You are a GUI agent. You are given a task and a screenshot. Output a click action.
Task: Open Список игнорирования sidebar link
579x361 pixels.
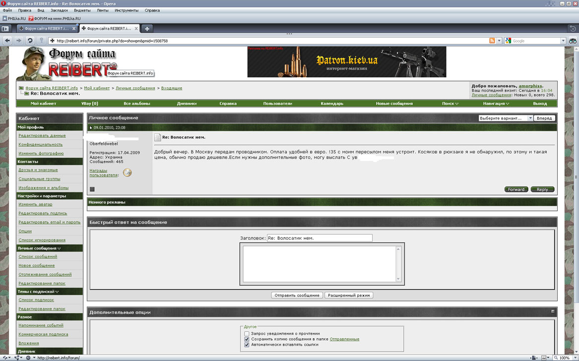(42, 240)
